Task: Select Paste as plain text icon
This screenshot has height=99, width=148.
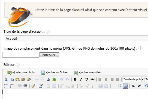Action: tap(23, 80)
